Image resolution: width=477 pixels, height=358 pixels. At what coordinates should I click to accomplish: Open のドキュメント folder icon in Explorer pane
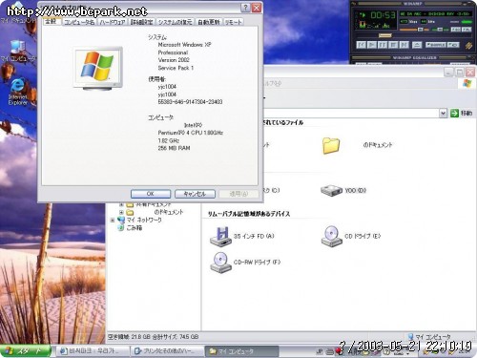tap(331, 145)
